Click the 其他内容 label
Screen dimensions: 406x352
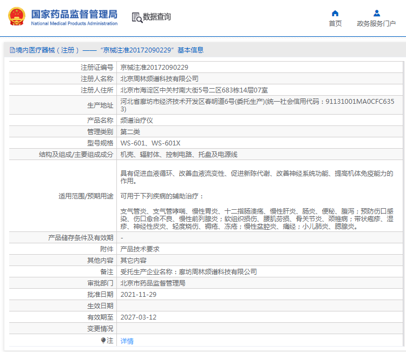click(x=100, y=261)
